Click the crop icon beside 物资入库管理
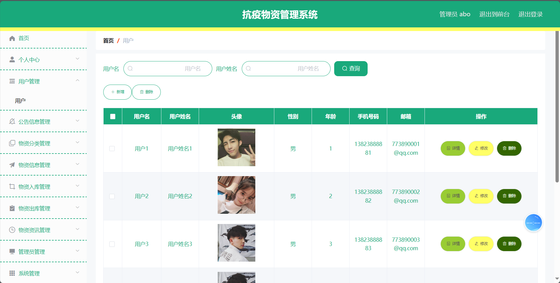Image resolution: width=560 pixels, height=283 pixels. point(12,186)
